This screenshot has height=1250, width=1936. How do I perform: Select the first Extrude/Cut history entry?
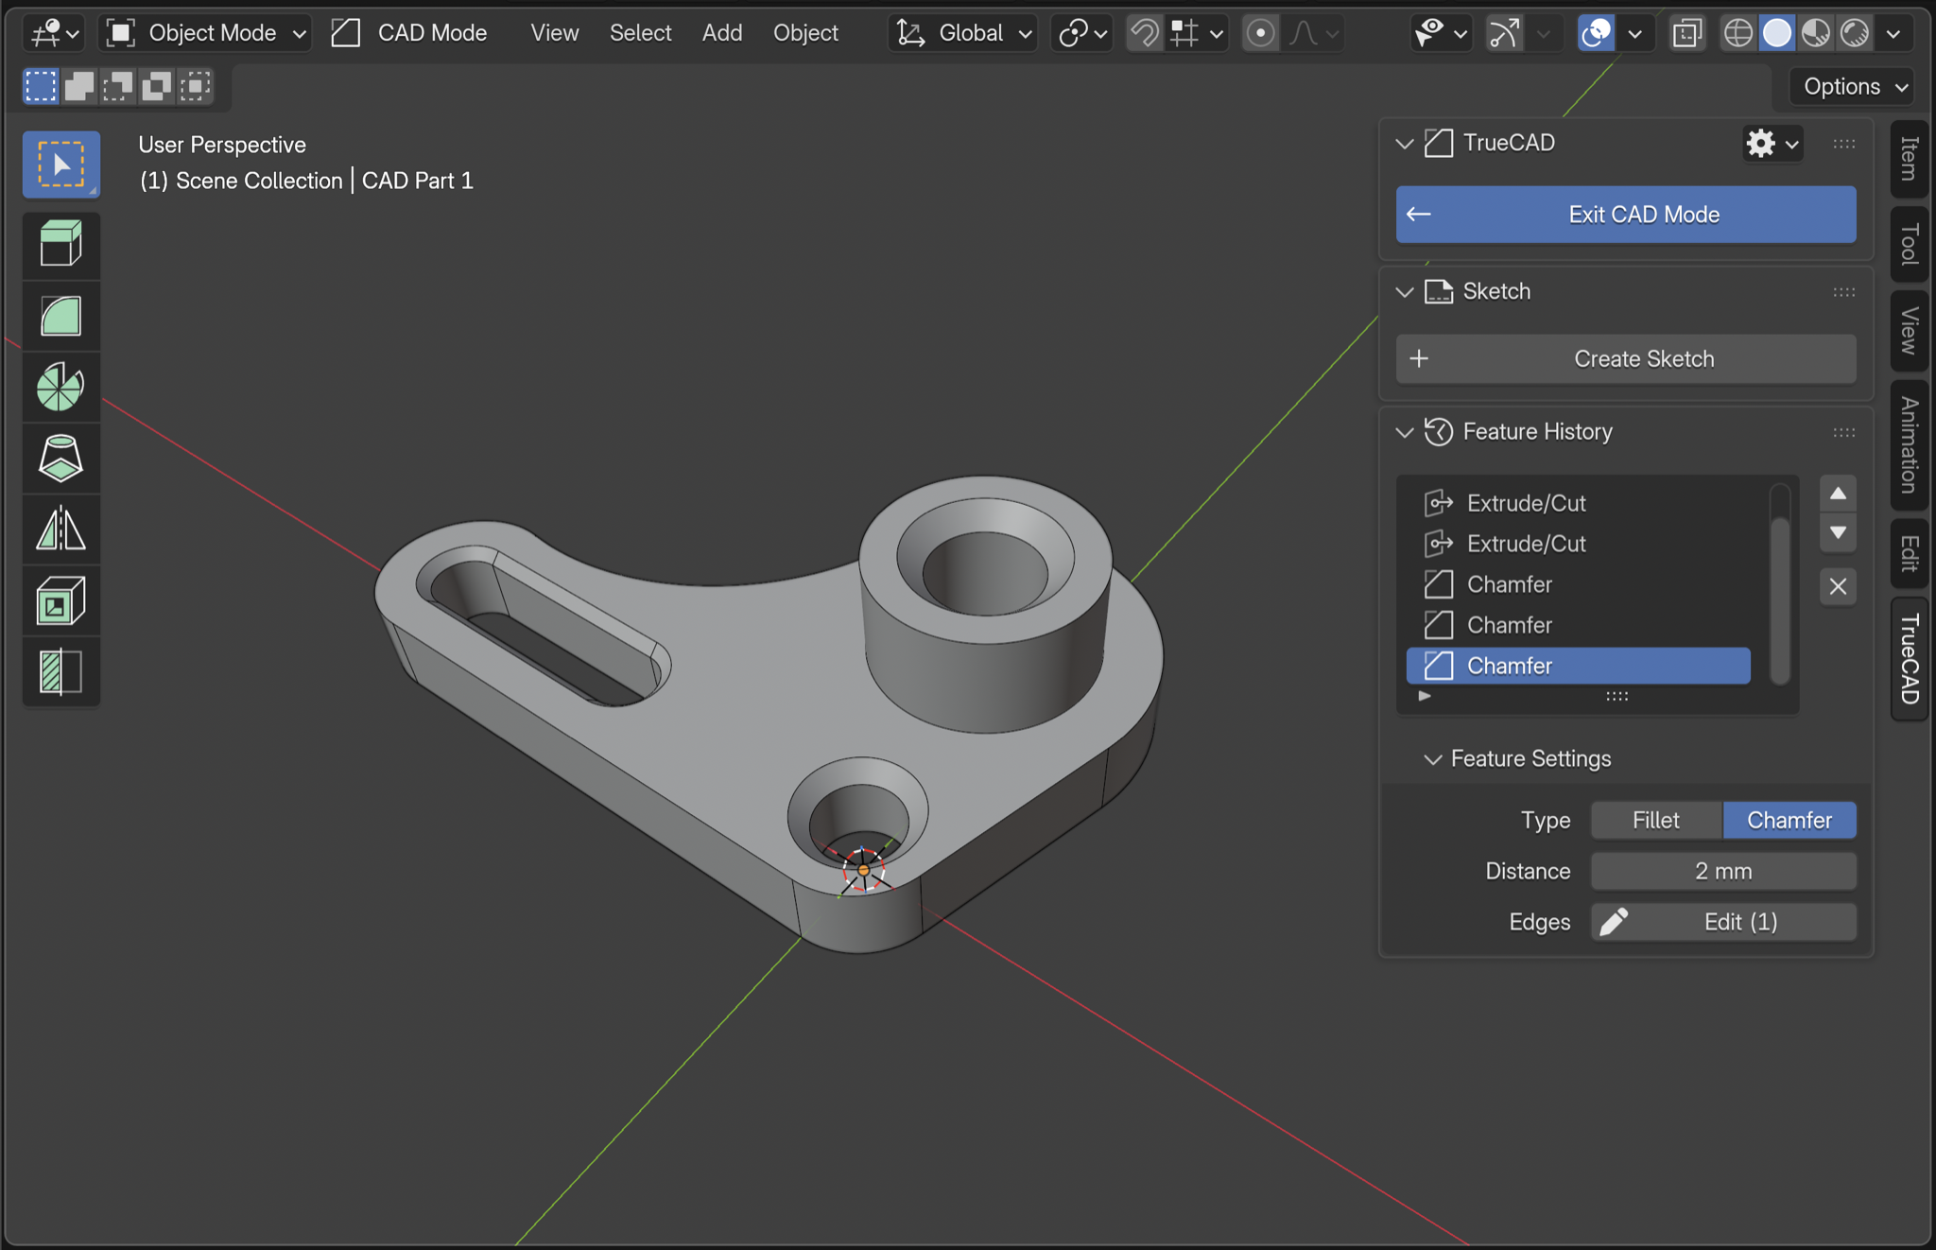click(1579, 503)
